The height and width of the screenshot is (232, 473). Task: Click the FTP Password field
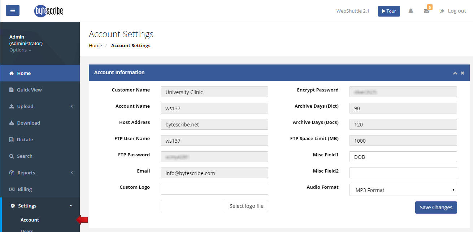[214, 157]
